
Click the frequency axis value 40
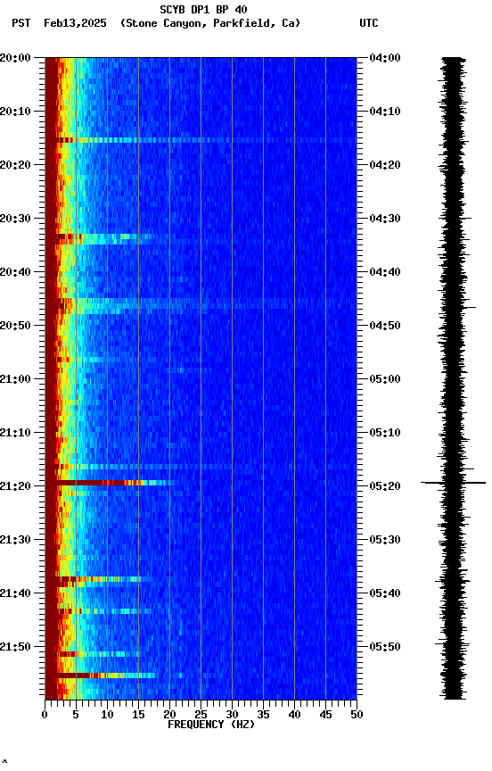[295, 716]
